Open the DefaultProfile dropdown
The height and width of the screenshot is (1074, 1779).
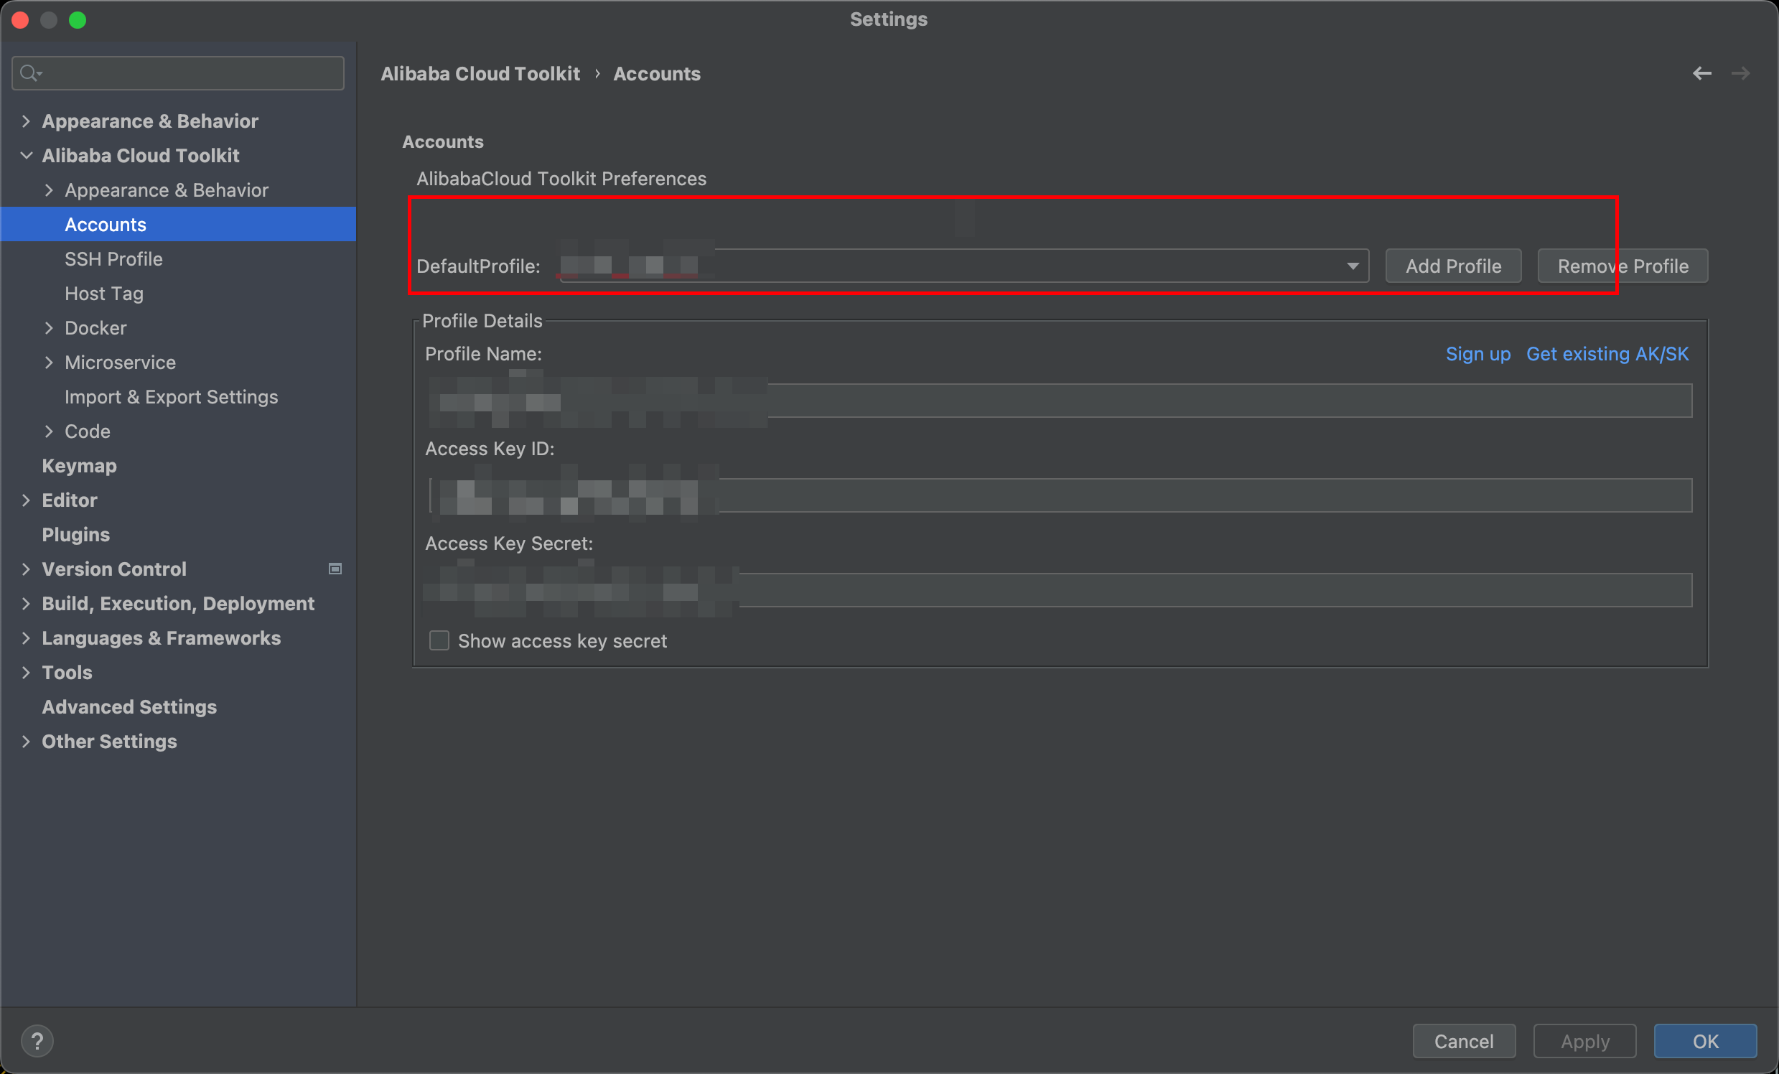coord(1353,266)
